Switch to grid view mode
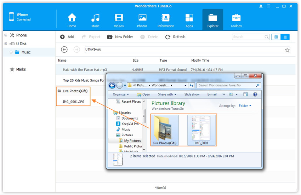The image size is (301, 195). 276,37
